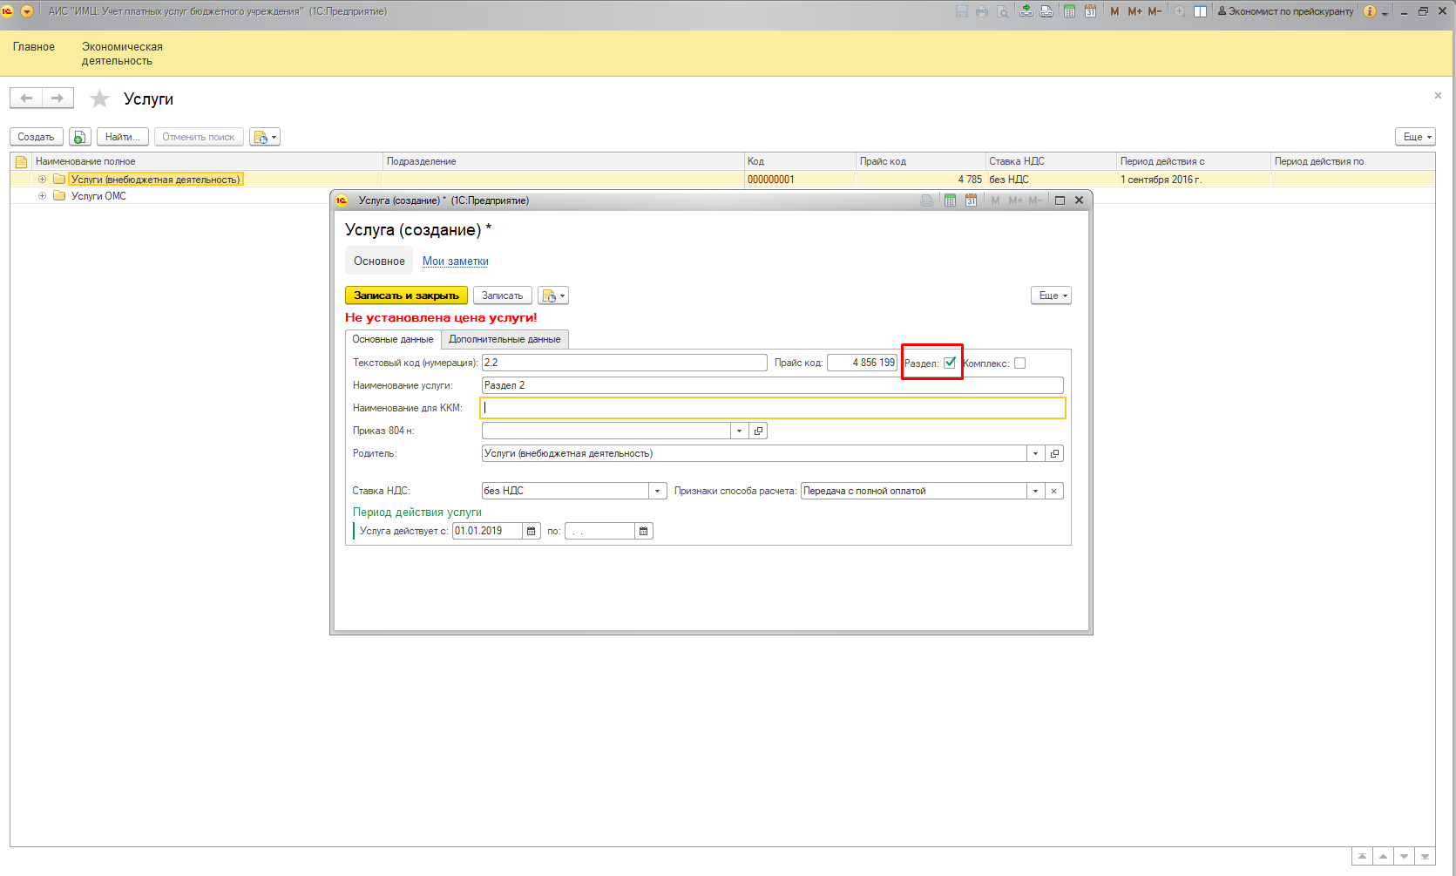Enable the Комплекс checkbox
The image size is (1456, 876).
1019,363
